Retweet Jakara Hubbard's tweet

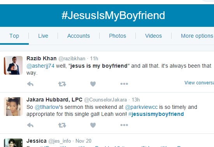[62, 125]
